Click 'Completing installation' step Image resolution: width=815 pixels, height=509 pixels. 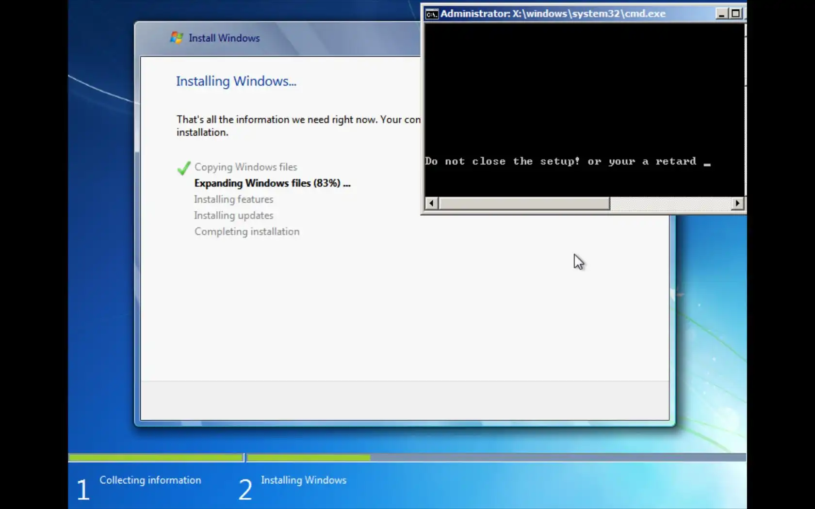pos(247,232)
